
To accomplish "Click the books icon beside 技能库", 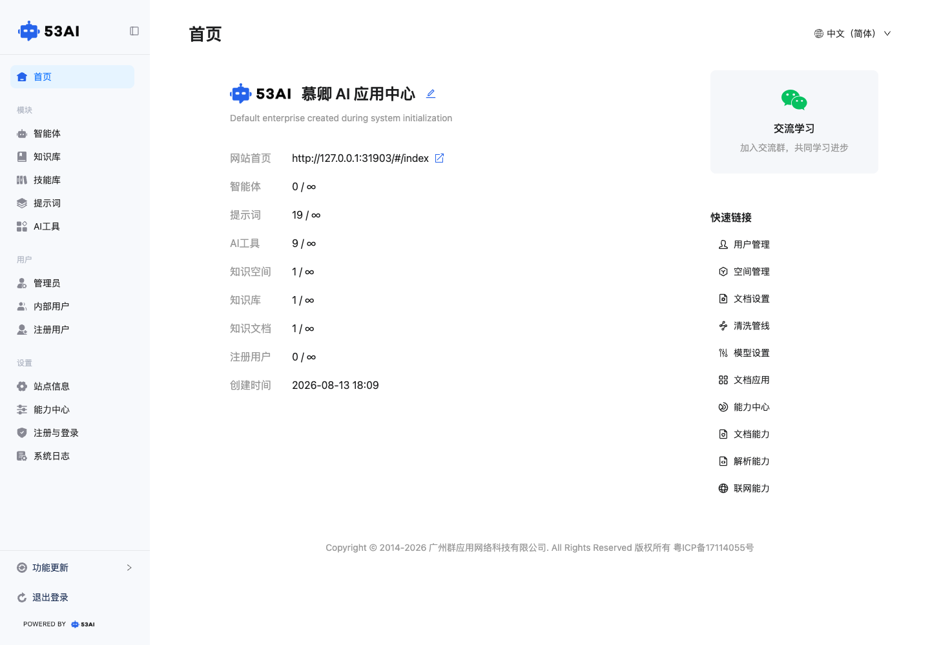I will 22,180.
